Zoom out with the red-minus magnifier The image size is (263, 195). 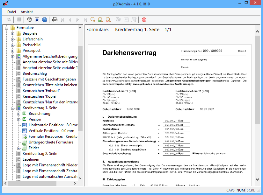pyautogui.click(x=108, y=20)
